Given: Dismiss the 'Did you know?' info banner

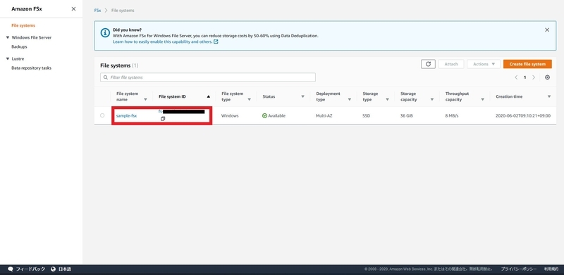Looking at the screenshot, I should coord(547,30).
